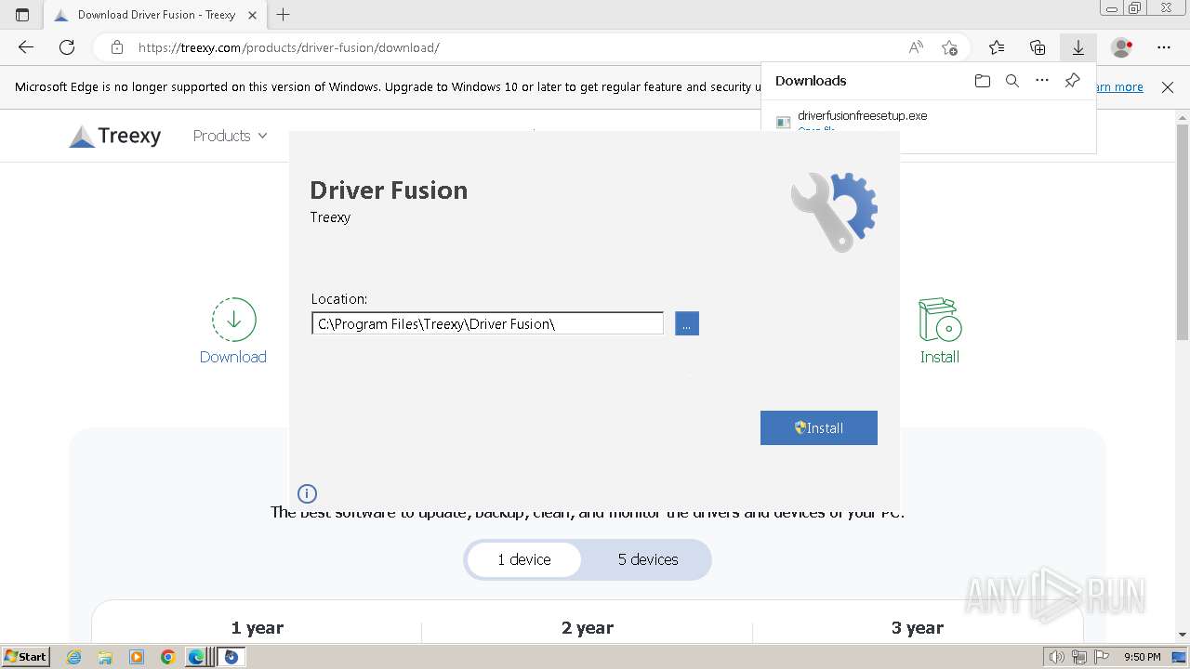Screen dimensions: 1190x669
Task: Open tab actions menu button
Action: 22,15
